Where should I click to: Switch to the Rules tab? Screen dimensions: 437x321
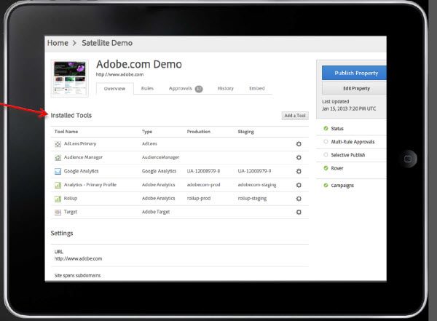pos(147,89)
